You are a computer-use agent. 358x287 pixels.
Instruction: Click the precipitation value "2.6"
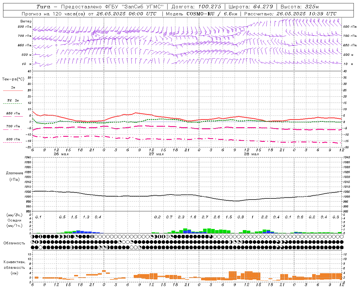pyautogui.click(x=217, y=217)
